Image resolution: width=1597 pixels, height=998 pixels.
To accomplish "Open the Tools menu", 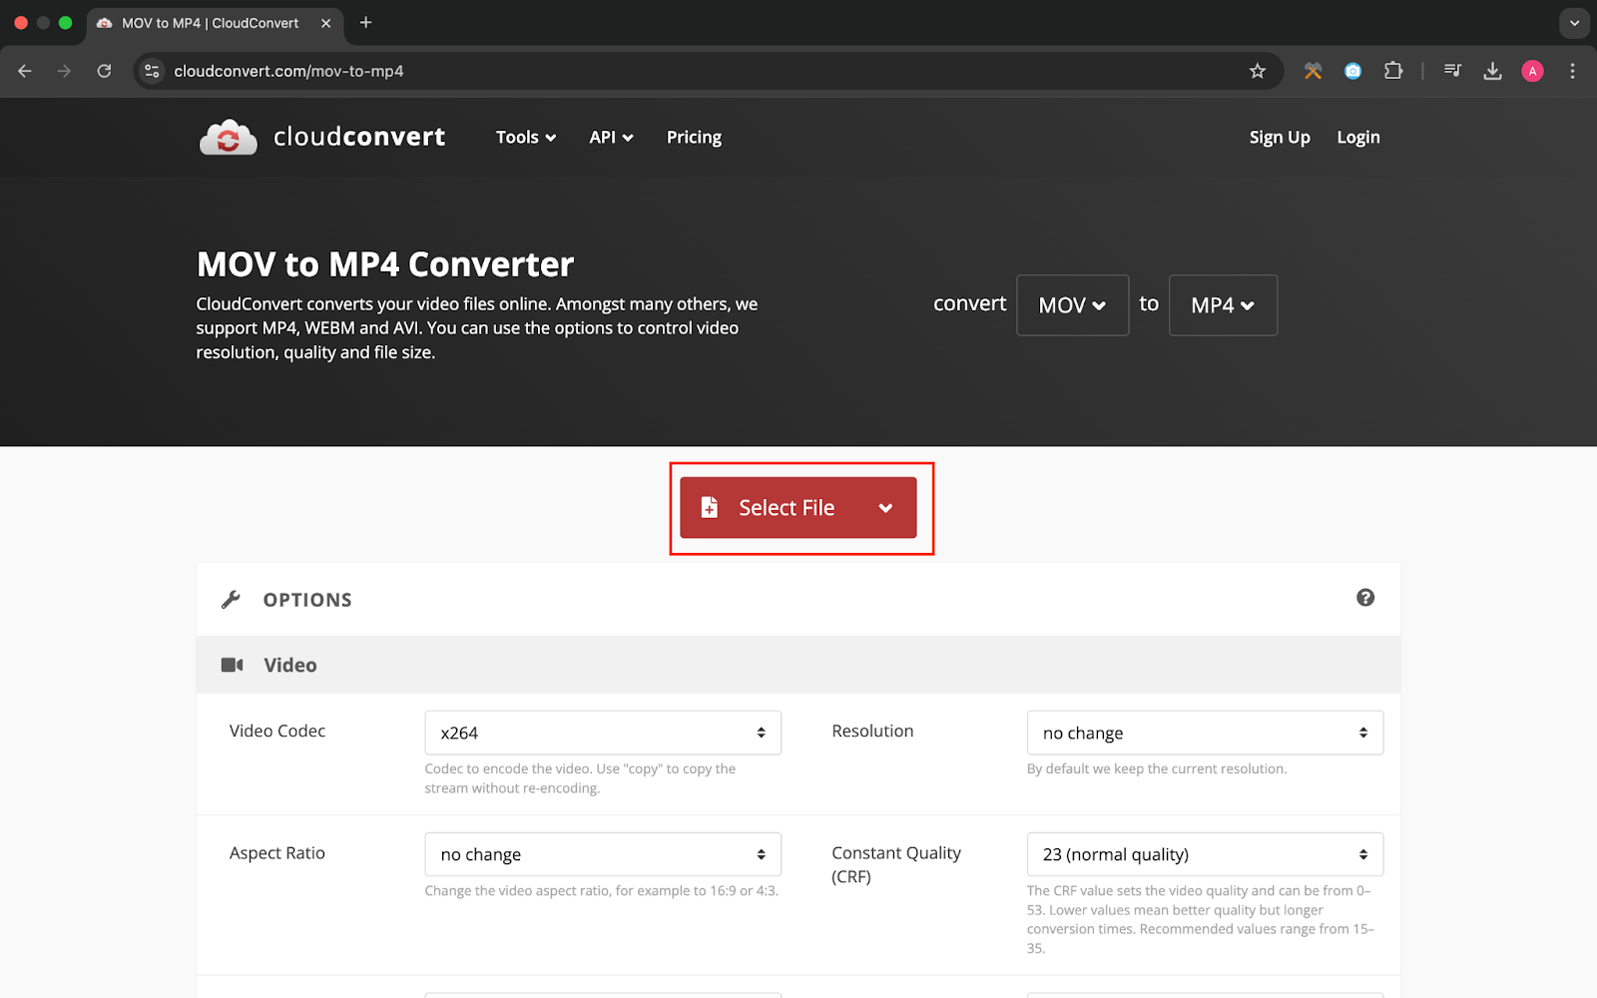I will click(x=525, y=138).
